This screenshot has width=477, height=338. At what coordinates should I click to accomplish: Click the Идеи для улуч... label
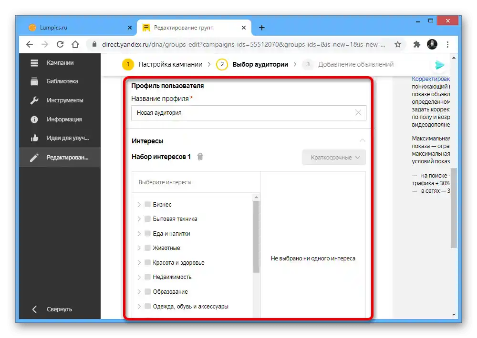pos(68,138)
